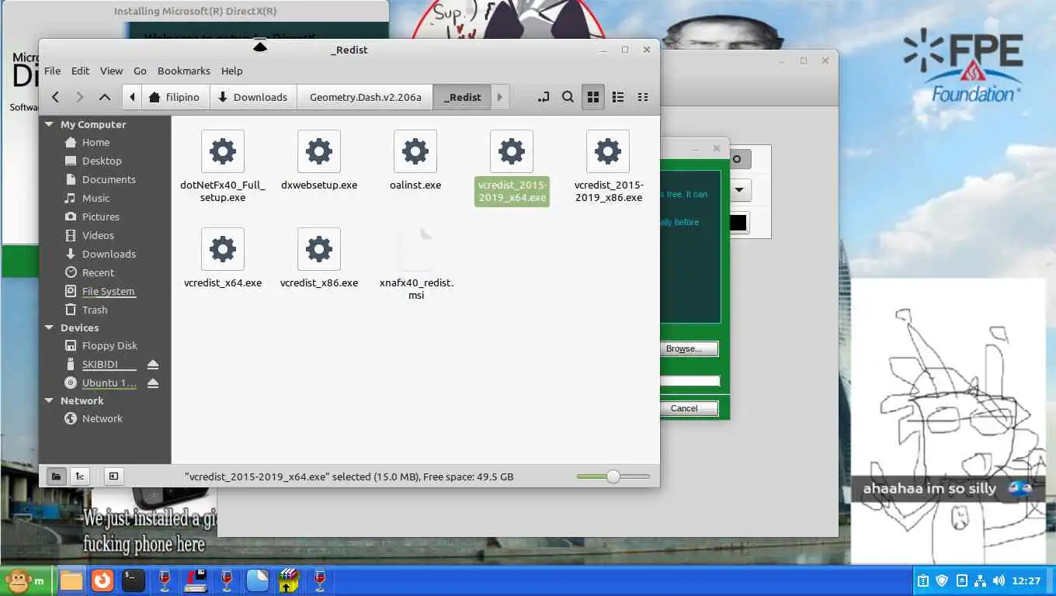Collapse the Devices section
1056x596 pixels.
[x=50, y=327]
